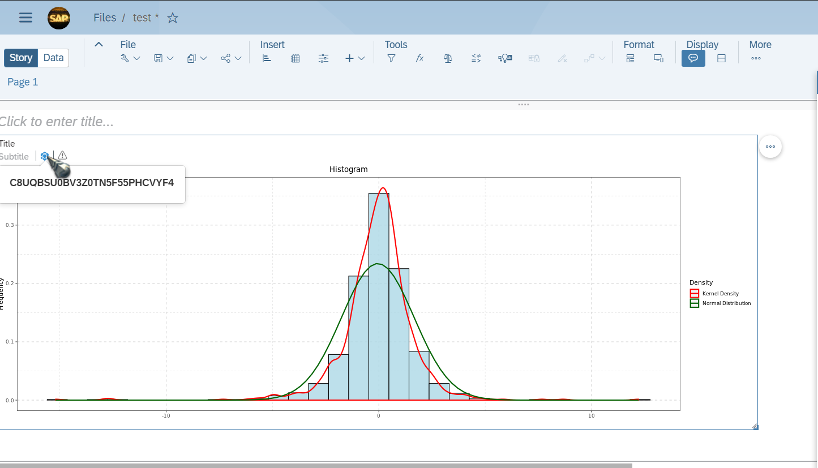The width and height of the screenshot is (818, 468).
Task: Open the main navigation hamburger menu
Action: 25,18
